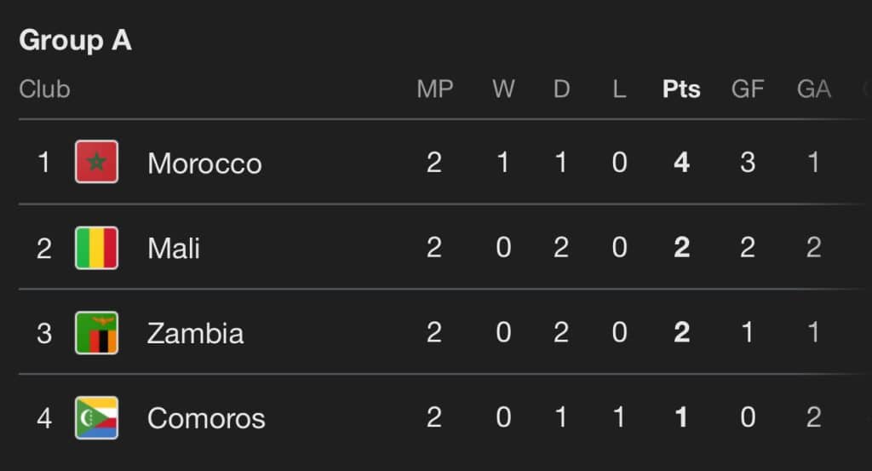The height and width of the screenshot is (471, 872).
Task: Click the Morocco flag icon
Action: pyautogui.click(x=96, y=162)
